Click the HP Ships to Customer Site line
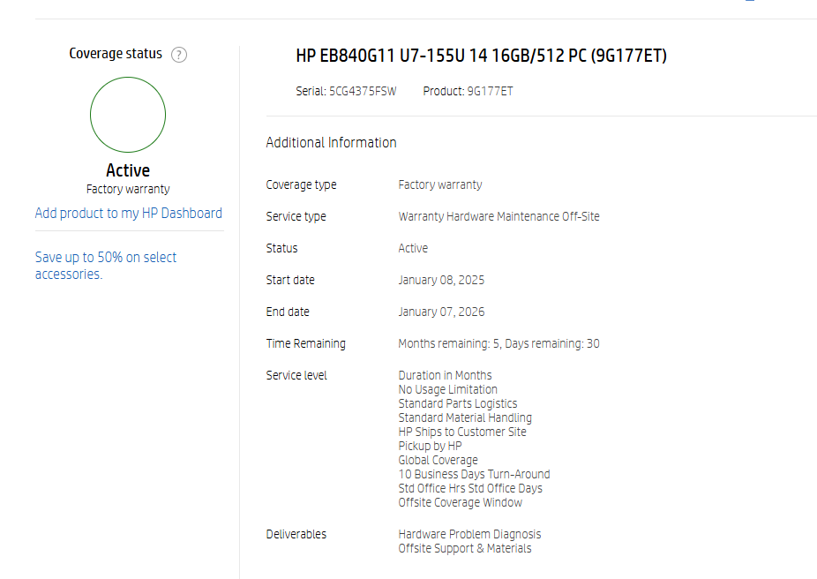 pyautogui.click(x=462, y=432)
